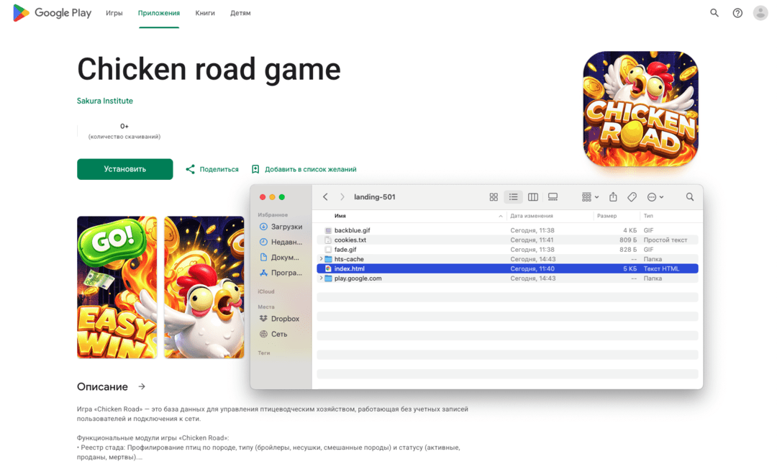Open the Google Play help icon
777x467 pixels.
point(737,13)
